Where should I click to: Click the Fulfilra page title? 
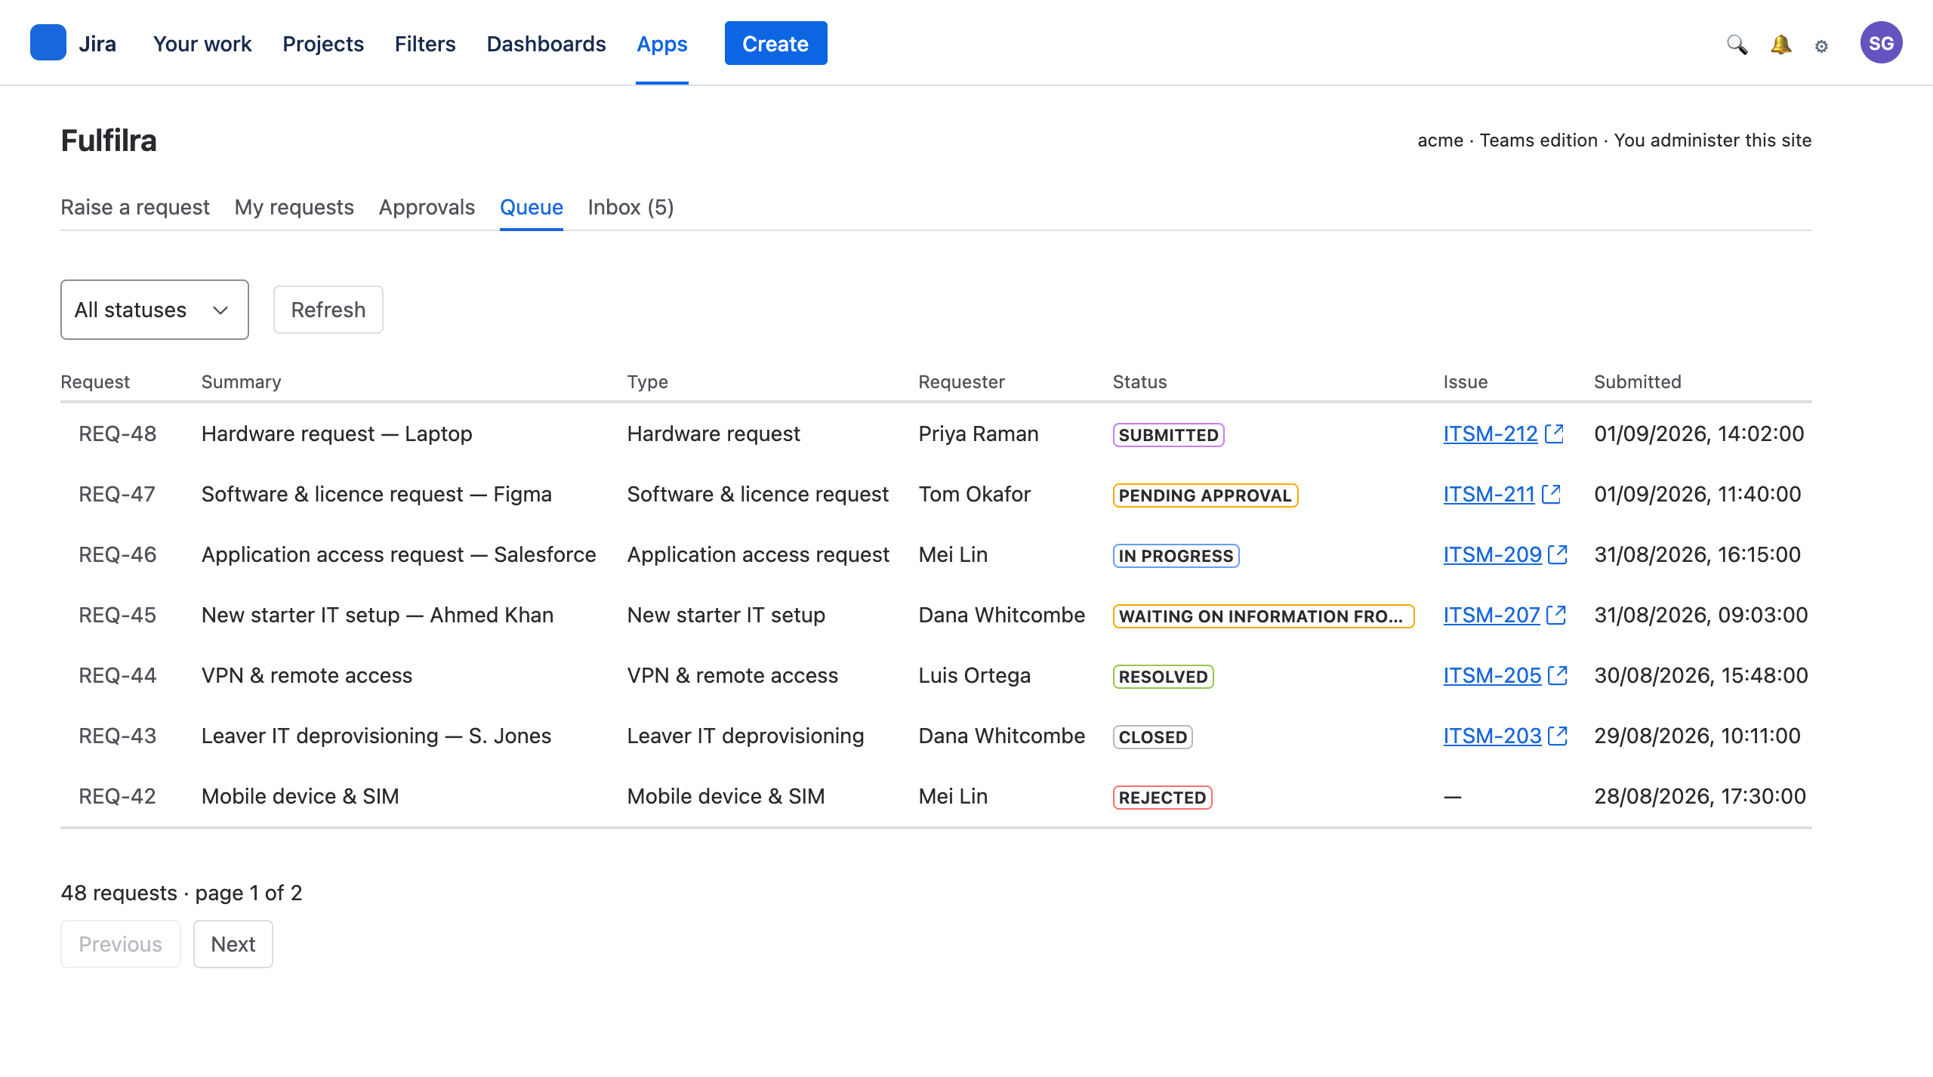(109, 140)
